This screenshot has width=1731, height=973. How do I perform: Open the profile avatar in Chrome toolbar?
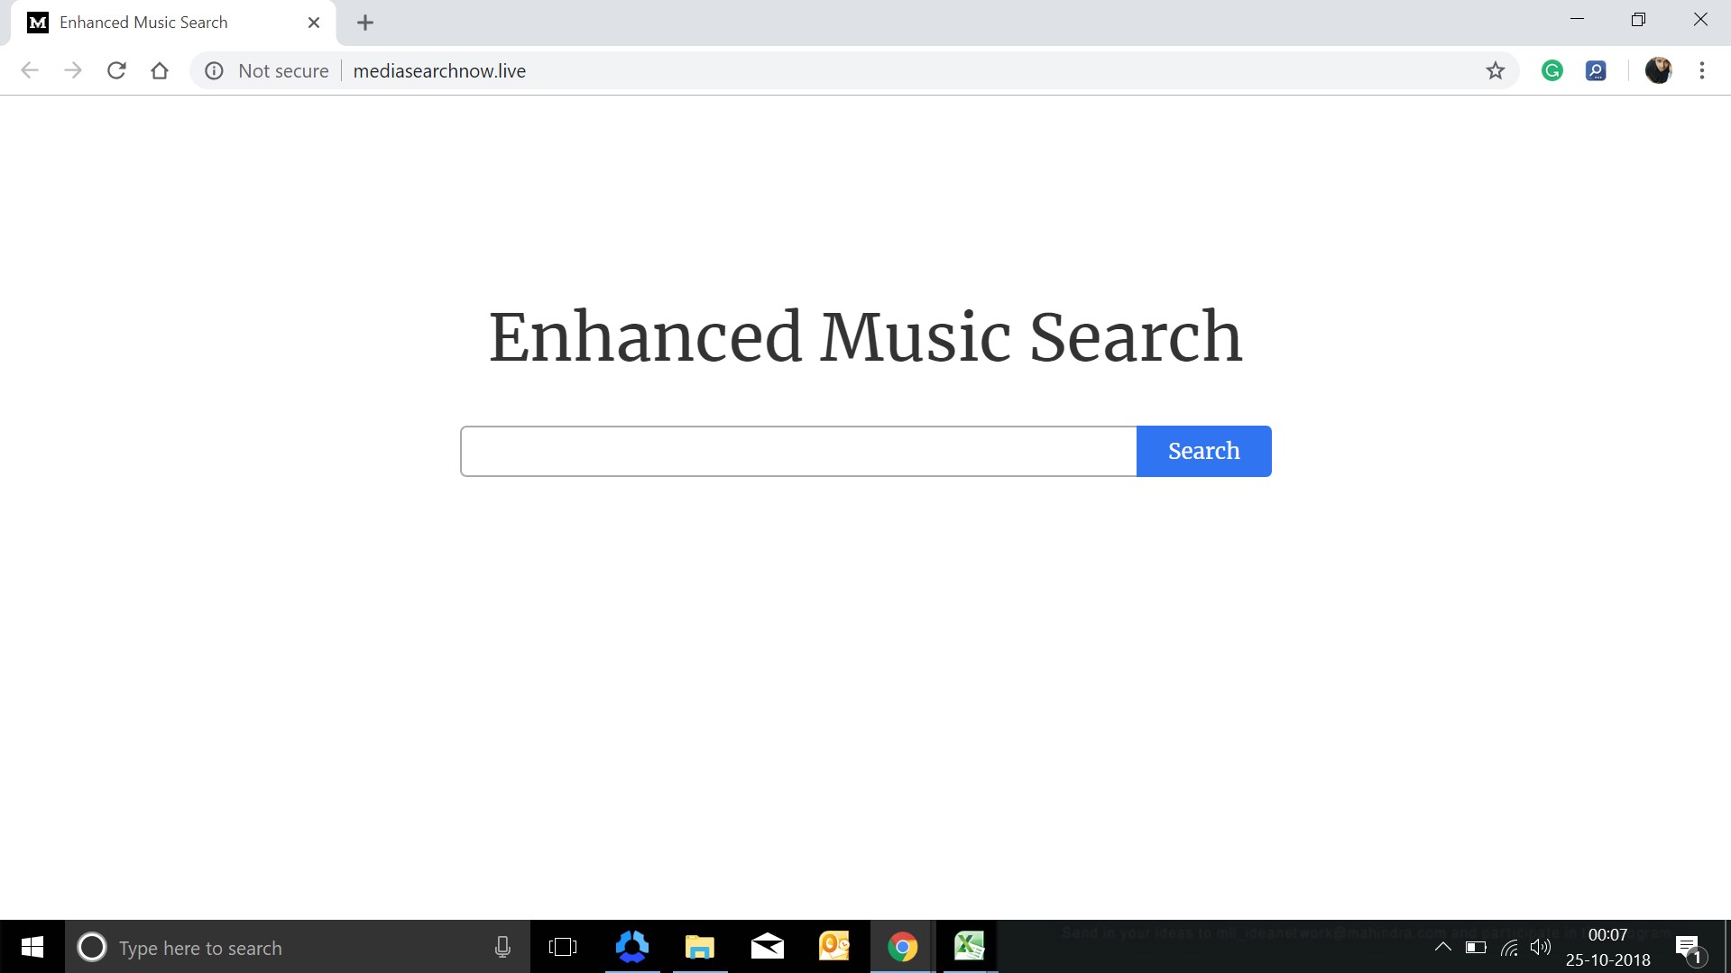(x=1659, y=70)
